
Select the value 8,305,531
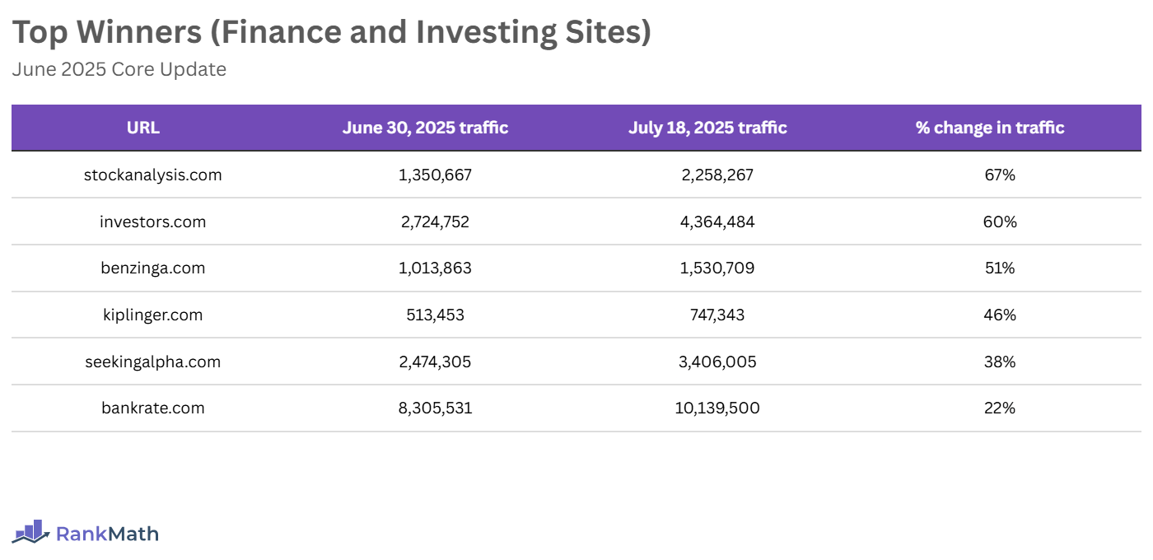coord(435,408)
